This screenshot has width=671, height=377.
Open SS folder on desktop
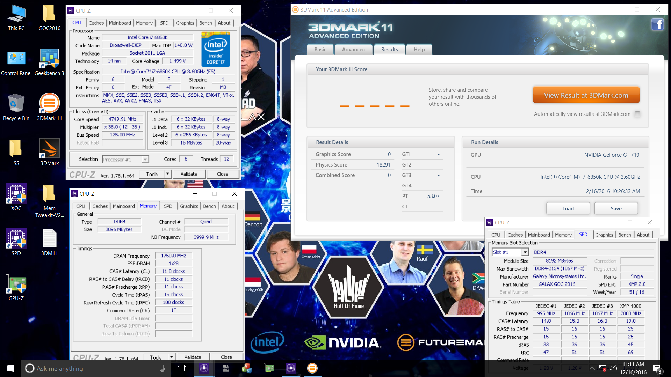tap(16, 153)
